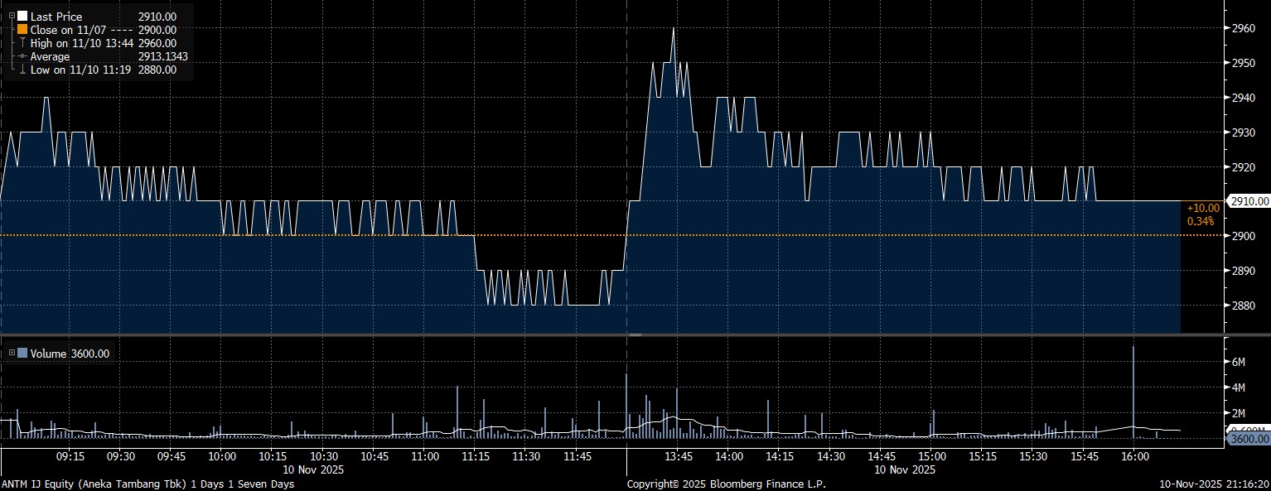Click the 6M volume axis tick
Viewport: 1271px width, 491px height.
tap(1240, 362)
